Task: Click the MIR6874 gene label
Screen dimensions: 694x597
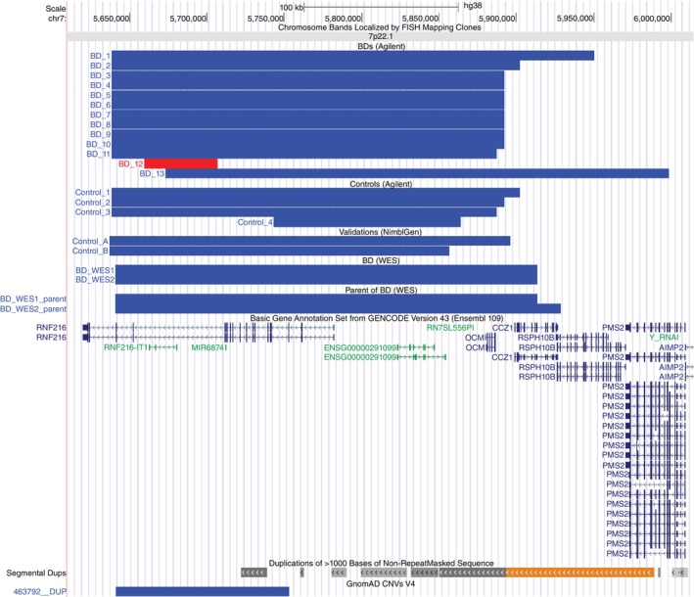Action: (208, 347)
